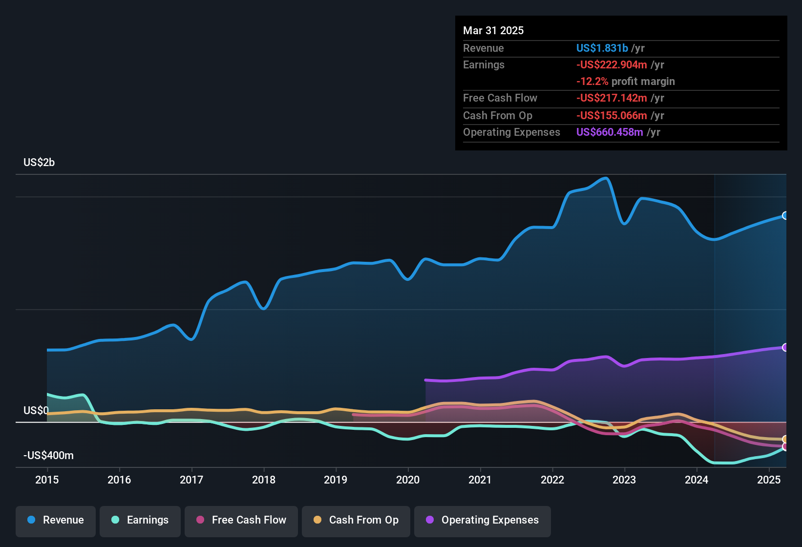Click the orange Cash From Op legend dot
This screenshot has height=547, width=802.
(x=317, y=520)
